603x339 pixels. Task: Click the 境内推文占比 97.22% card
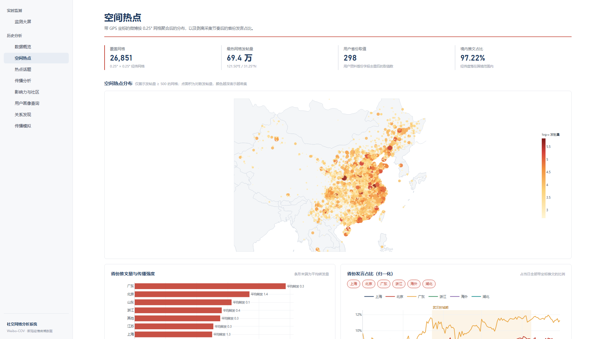513,57
